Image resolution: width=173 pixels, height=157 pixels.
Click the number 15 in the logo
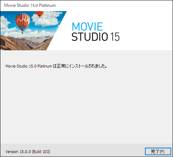tap(115, 37)
